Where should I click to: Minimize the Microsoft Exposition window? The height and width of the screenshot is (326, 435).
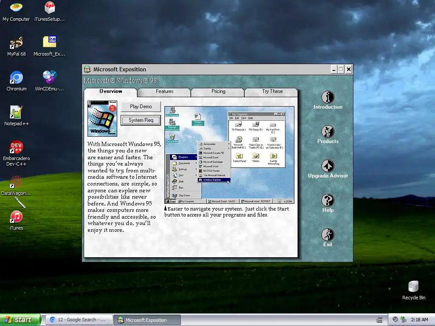click(334, 69)
